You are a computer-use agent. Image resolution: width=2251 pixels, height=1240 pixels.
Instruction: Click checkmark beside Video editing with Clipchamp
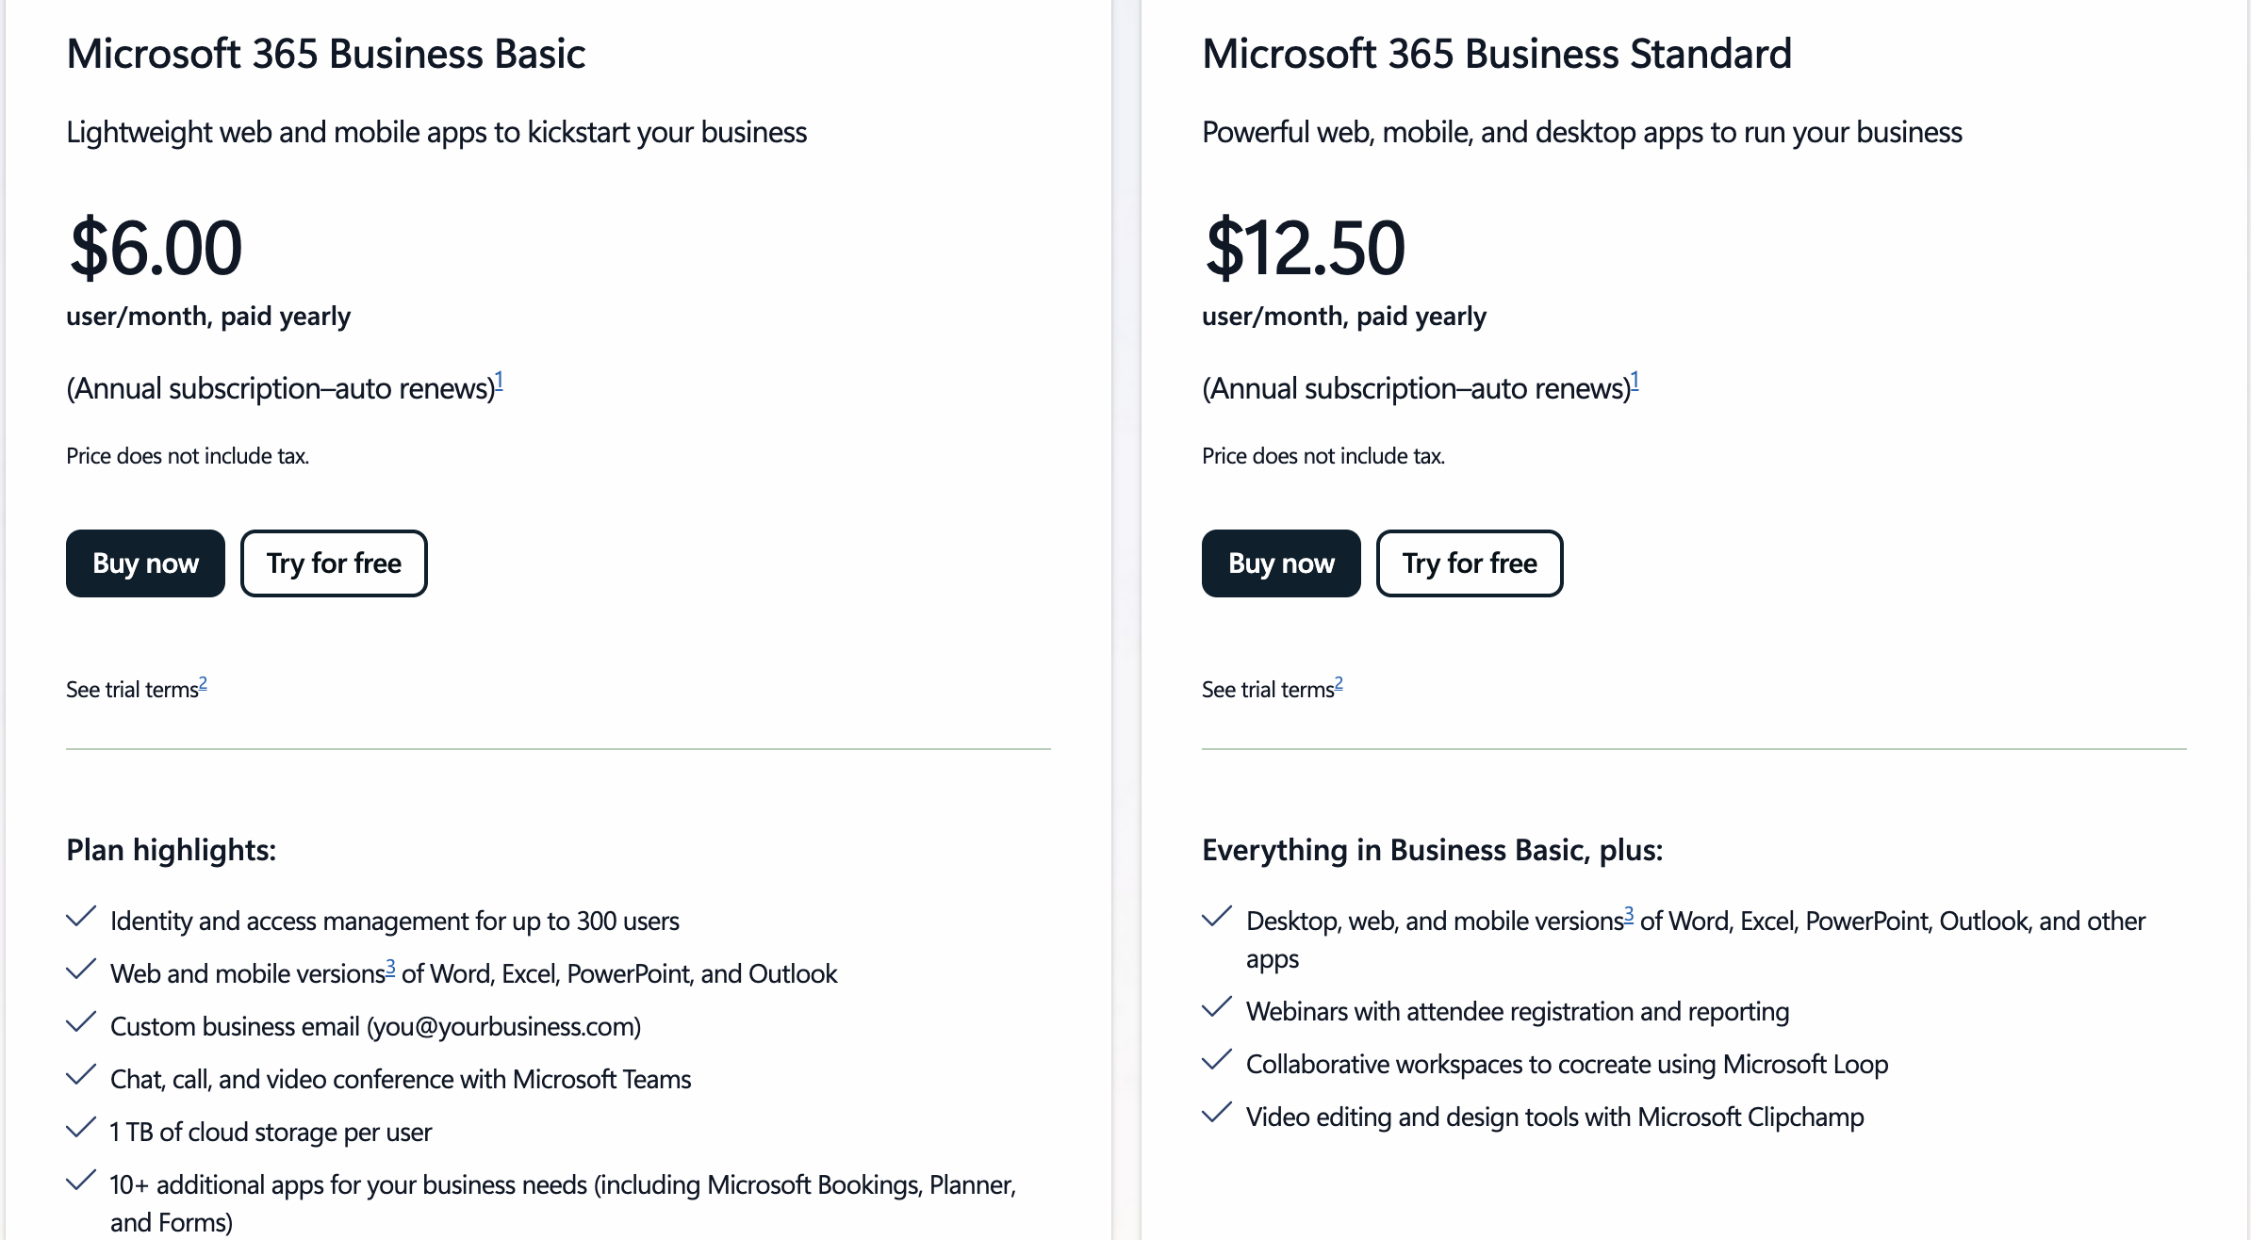click(1217, 1113)
